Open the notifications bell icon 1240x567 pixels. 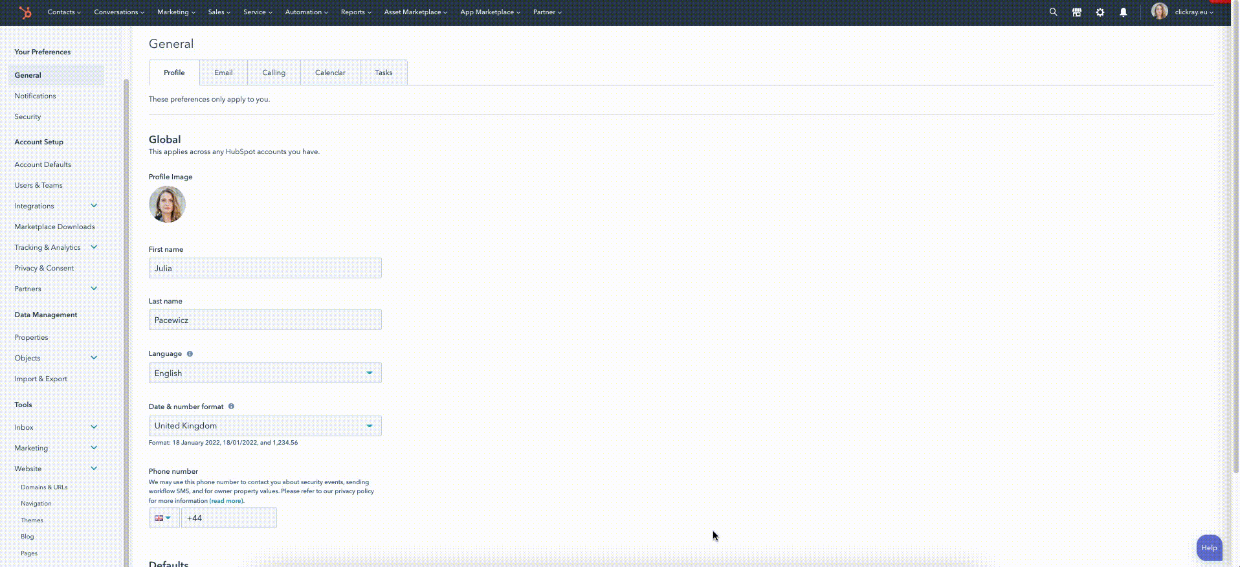click(1123, 12)
